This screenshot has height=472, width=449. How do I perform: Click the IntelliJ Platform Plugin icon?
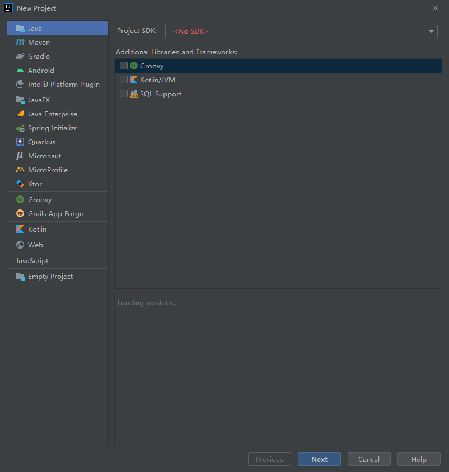tap(20, 85)
